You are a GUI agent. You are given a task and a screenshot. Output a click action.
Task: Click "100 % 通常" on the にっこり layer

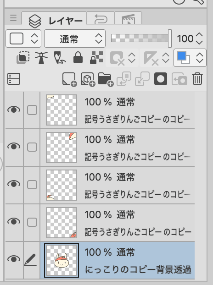(x=110, y=252)
